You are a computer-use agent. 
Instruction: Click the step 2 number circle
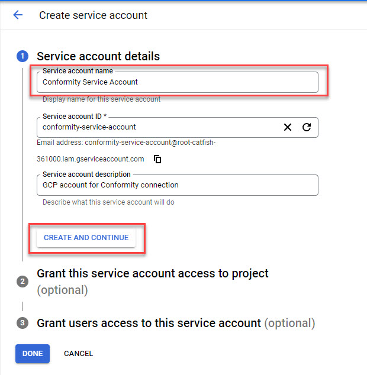(22, 282)
